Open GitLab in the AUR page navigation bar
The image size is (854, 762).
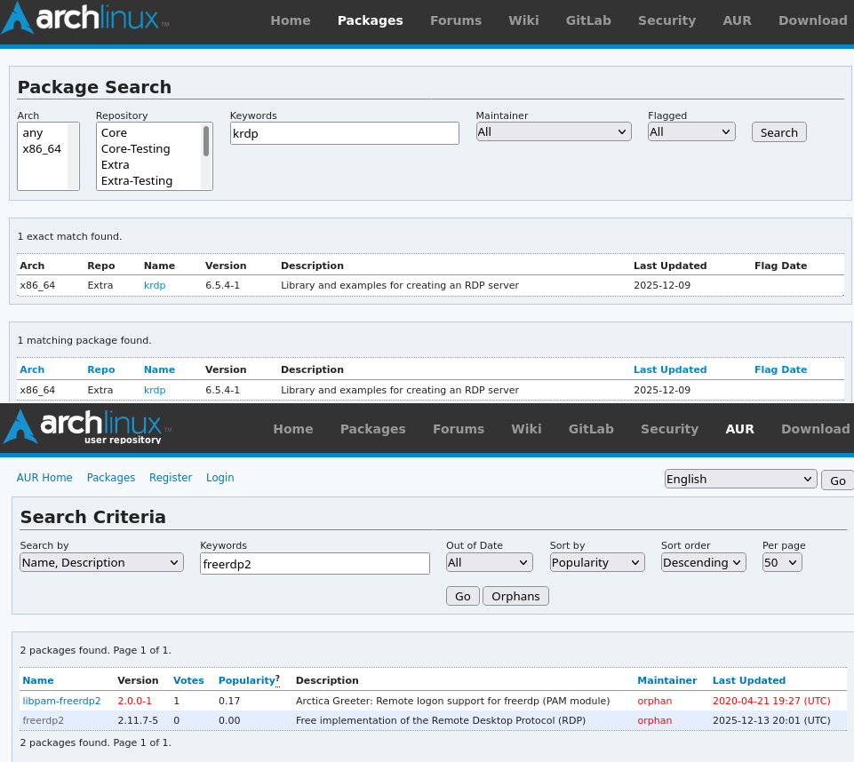tap(591, 429)
